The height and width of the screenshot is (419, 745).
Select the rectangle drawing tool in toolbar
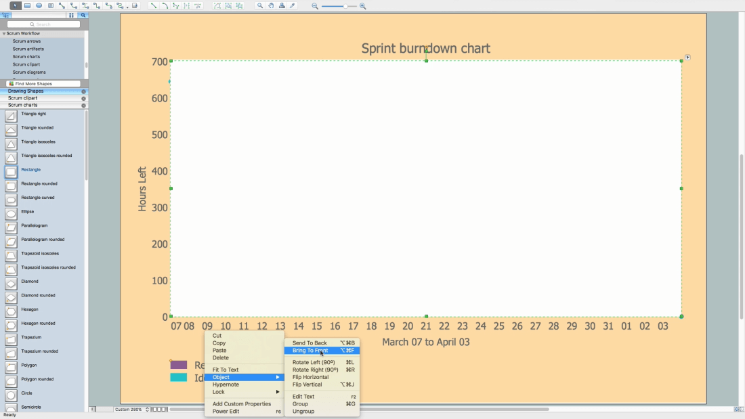(x=28, y=5)
